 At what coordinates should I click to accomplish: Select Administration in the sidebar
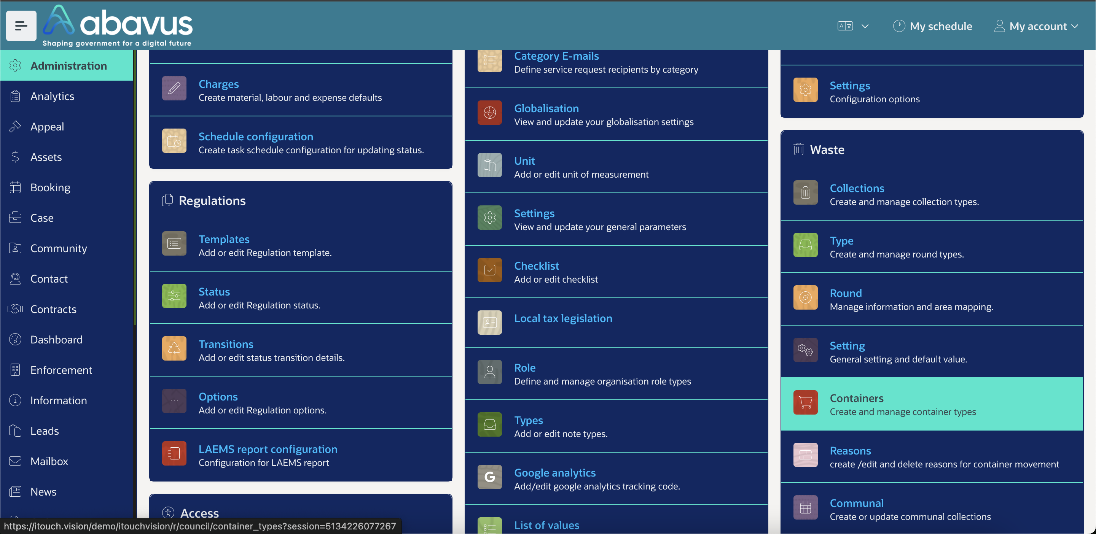click(x=66, y=65)
